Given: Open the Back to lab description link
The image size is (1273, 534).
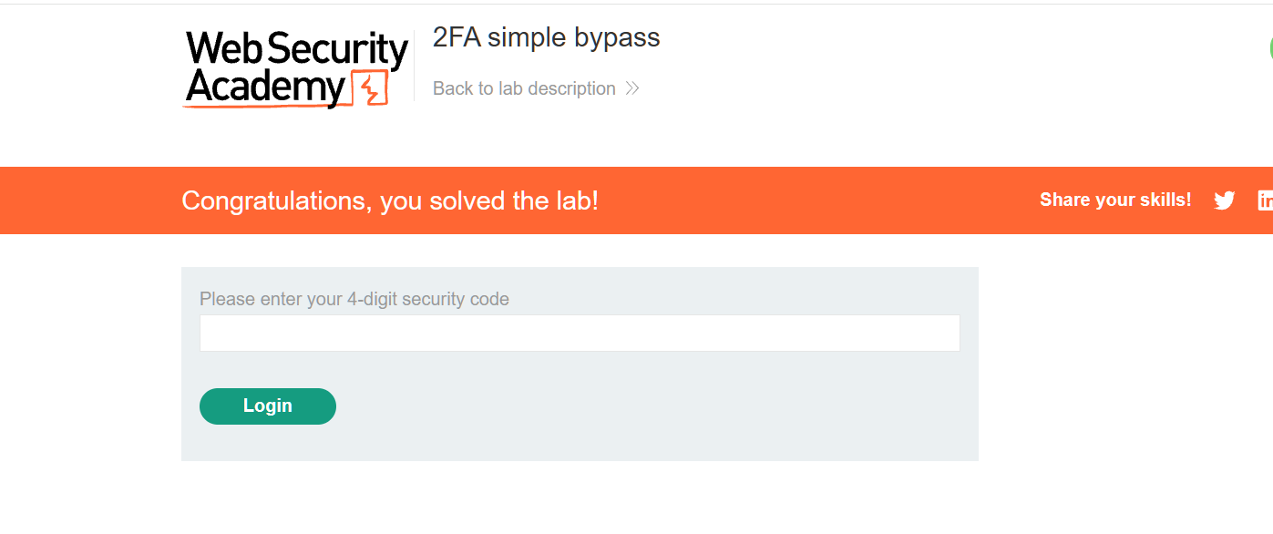Looking at the screenshot, I should click(x=524, y=88).
